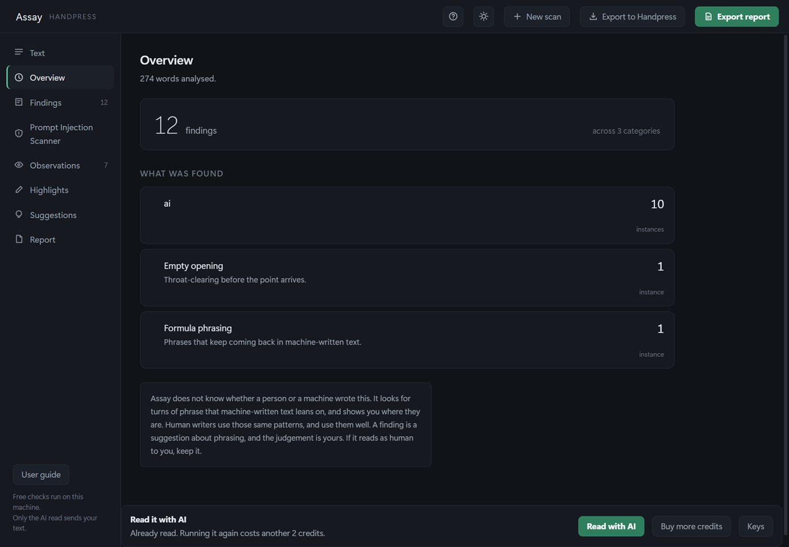This screenshot has height=547, width=789.
Task: Click the Findings list icon
Action: pyautogui.click(x=19, y=103)
